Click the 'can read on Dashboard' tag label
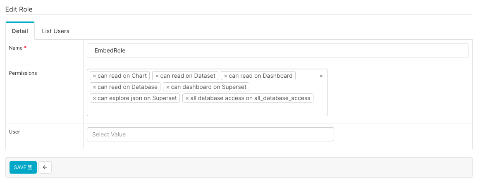The width and height of the screenshot is (478, 191). pos(261,76)
